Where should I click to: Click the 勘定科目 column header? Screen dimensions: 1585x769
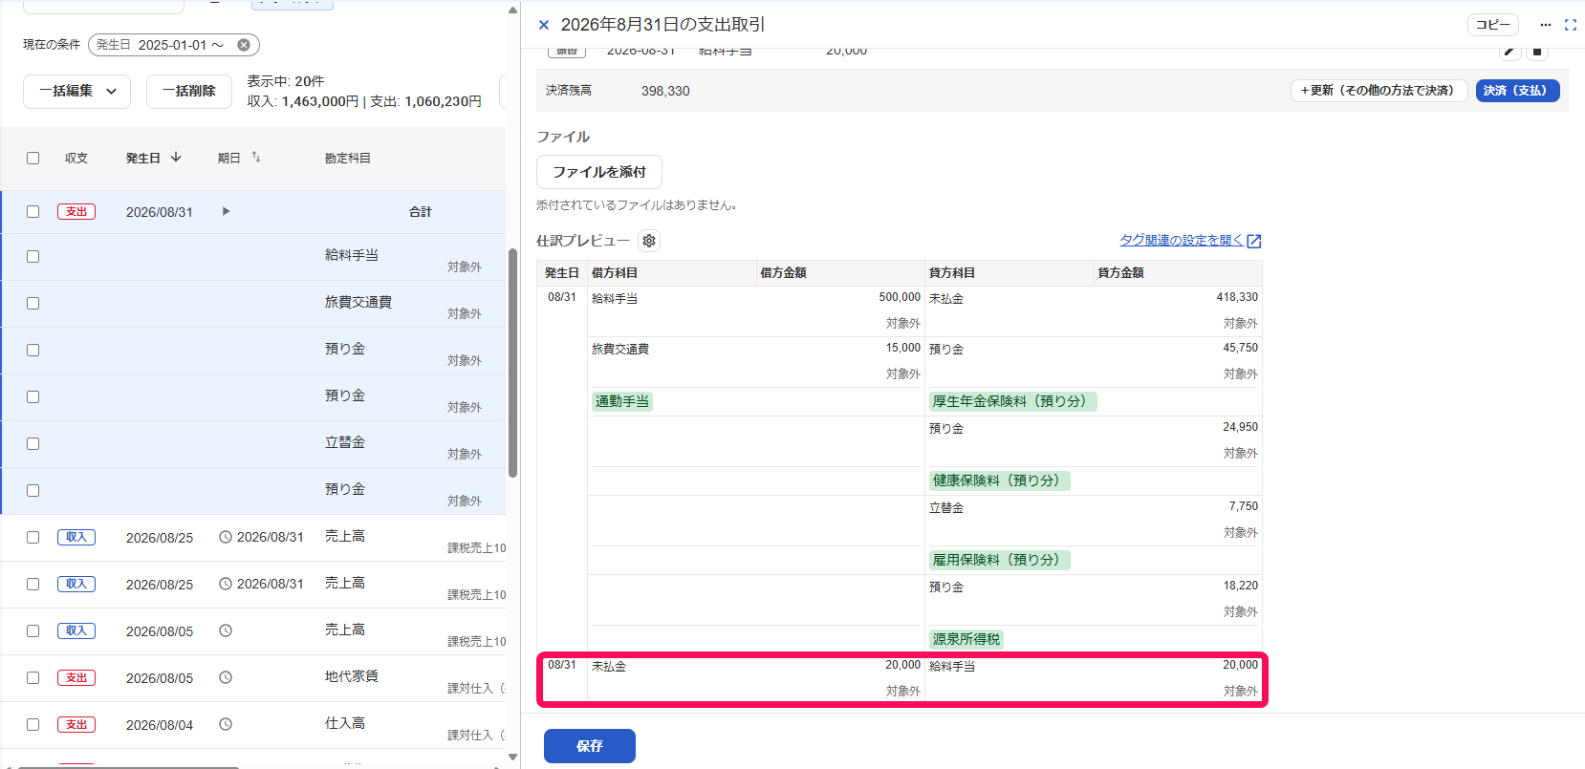coord(348,159)
